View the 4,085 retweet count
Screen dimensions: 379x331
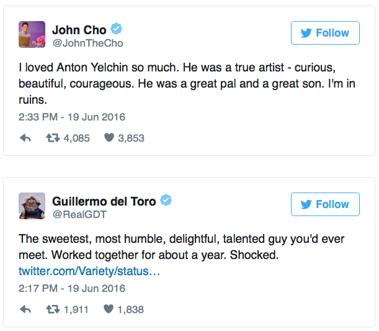pos(77,138)
